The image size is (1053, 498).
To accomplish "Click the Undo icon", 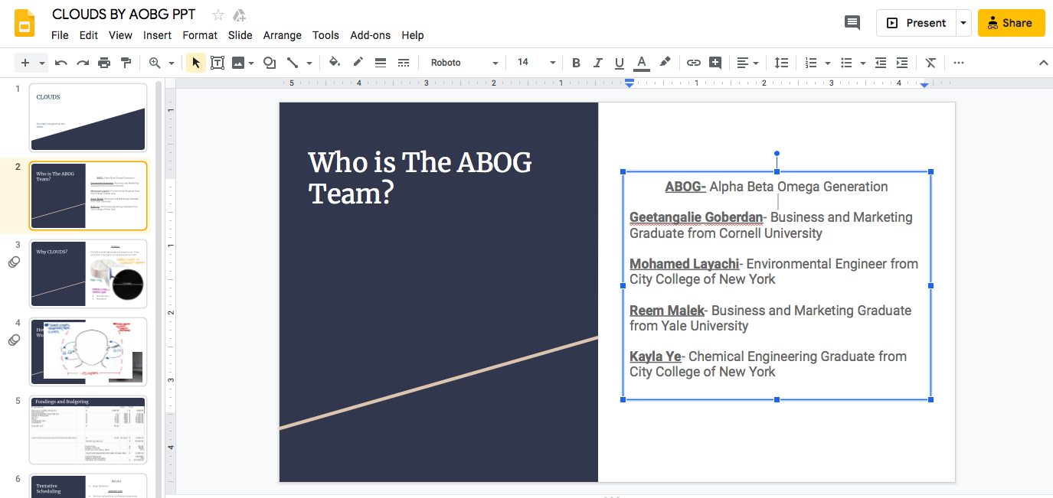I will point(61,63).
